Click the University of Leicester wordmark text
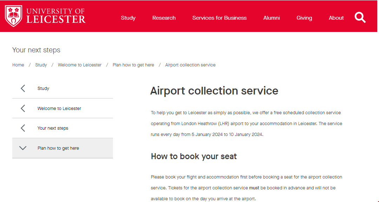This screenshot has height=202, width=379. pos(56,16)
